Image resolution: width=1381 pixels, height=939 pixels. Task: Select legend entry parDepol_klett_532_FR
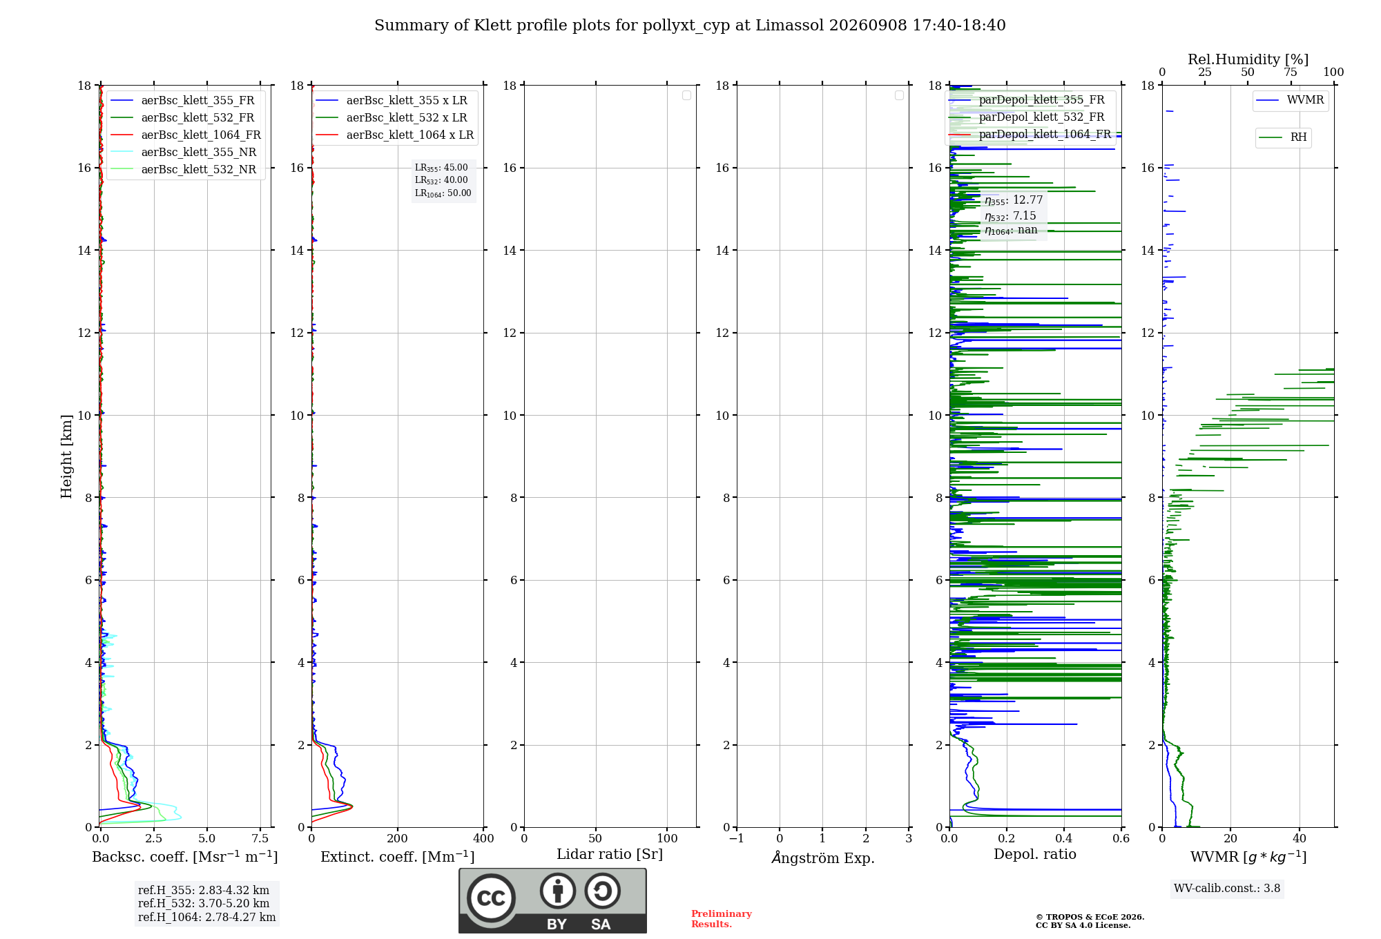tap(1027, 117)
